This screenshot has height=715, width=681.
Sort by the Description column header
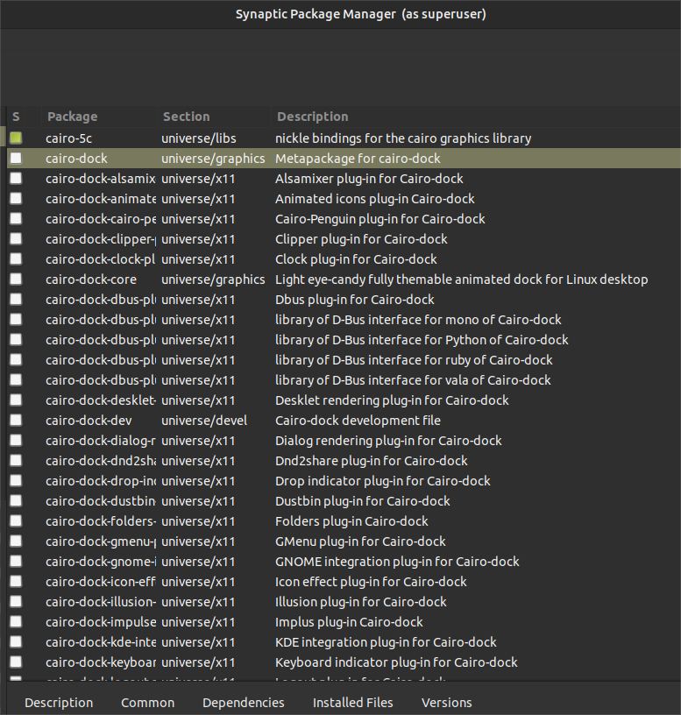(313, 117)
